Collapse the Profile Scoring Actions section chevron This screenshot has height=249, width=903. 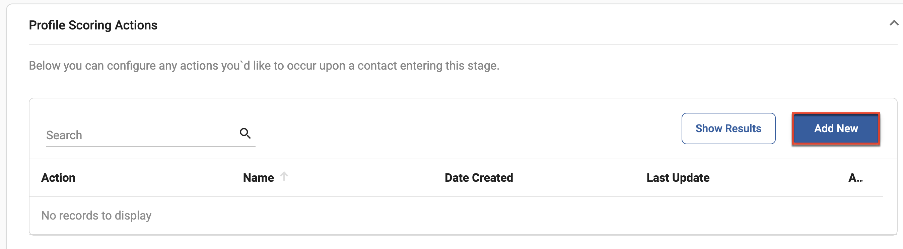click(x=894, y=23)
